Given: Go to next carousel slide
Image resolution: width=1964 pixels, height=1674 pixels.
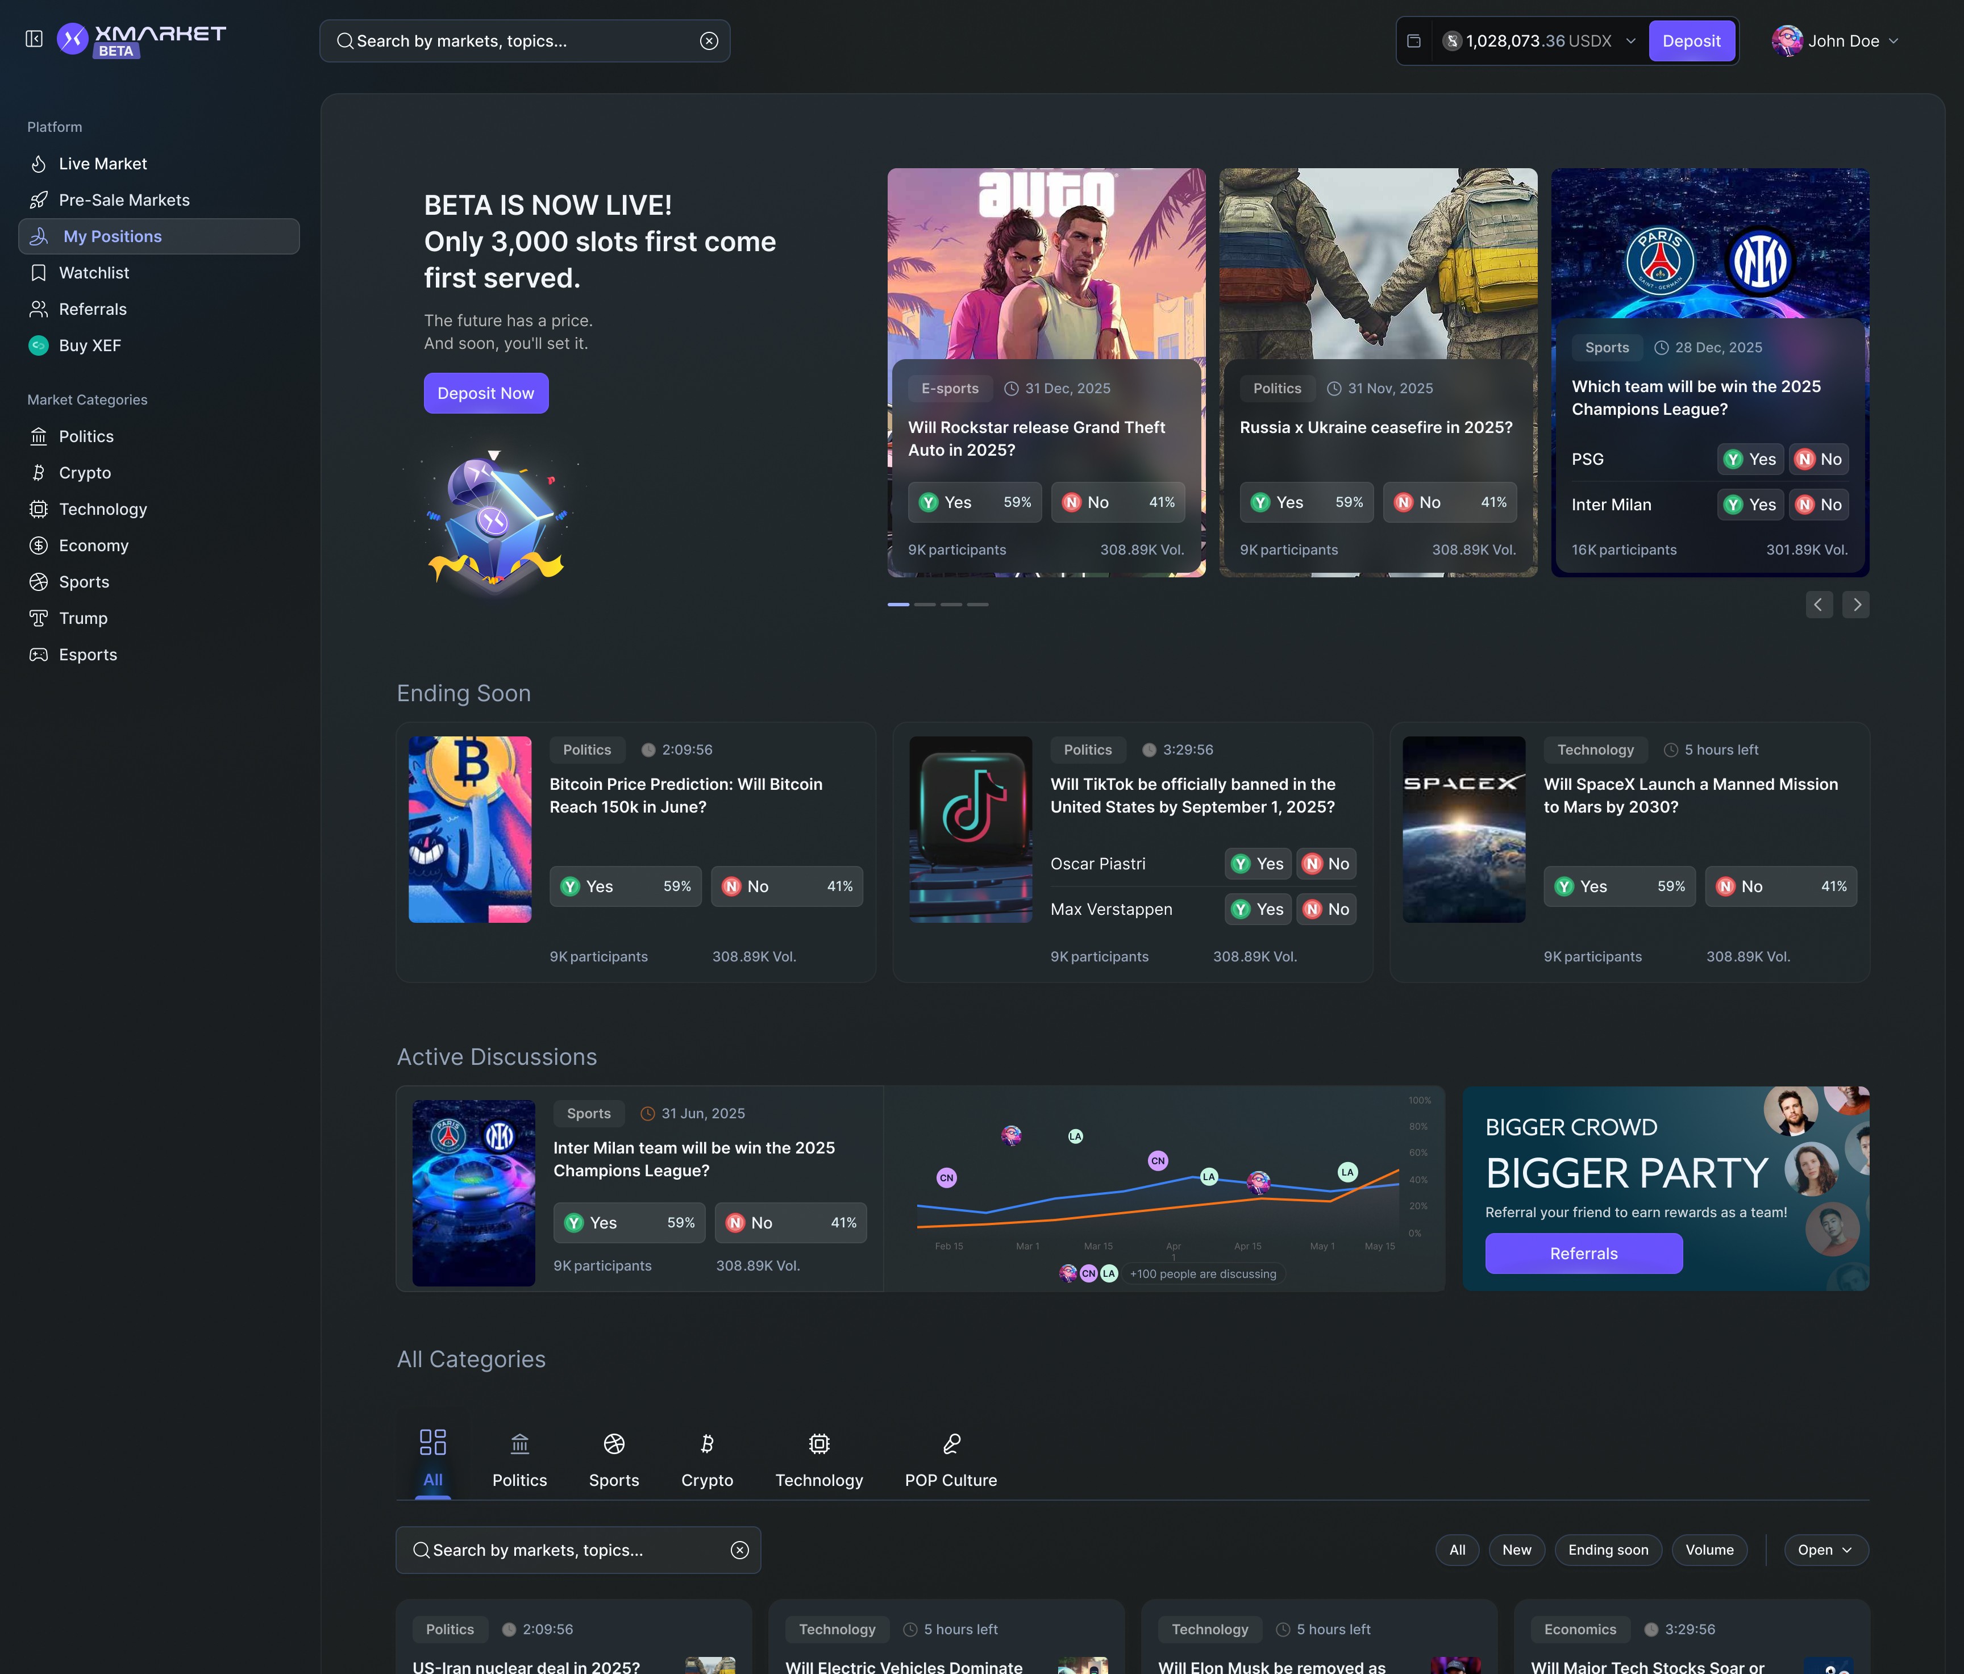Looking at the screenshot, I should tap(1856, 605).
